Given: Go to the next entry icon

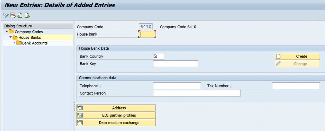Looking at the screenshot, I should click(27, 15).
